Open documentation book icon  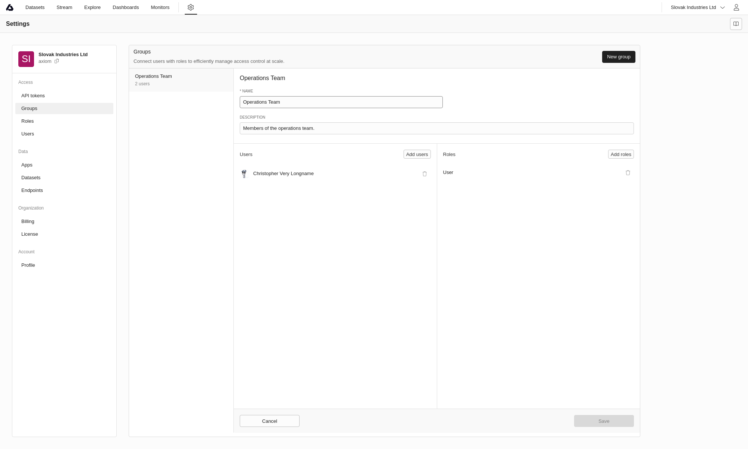736,24
